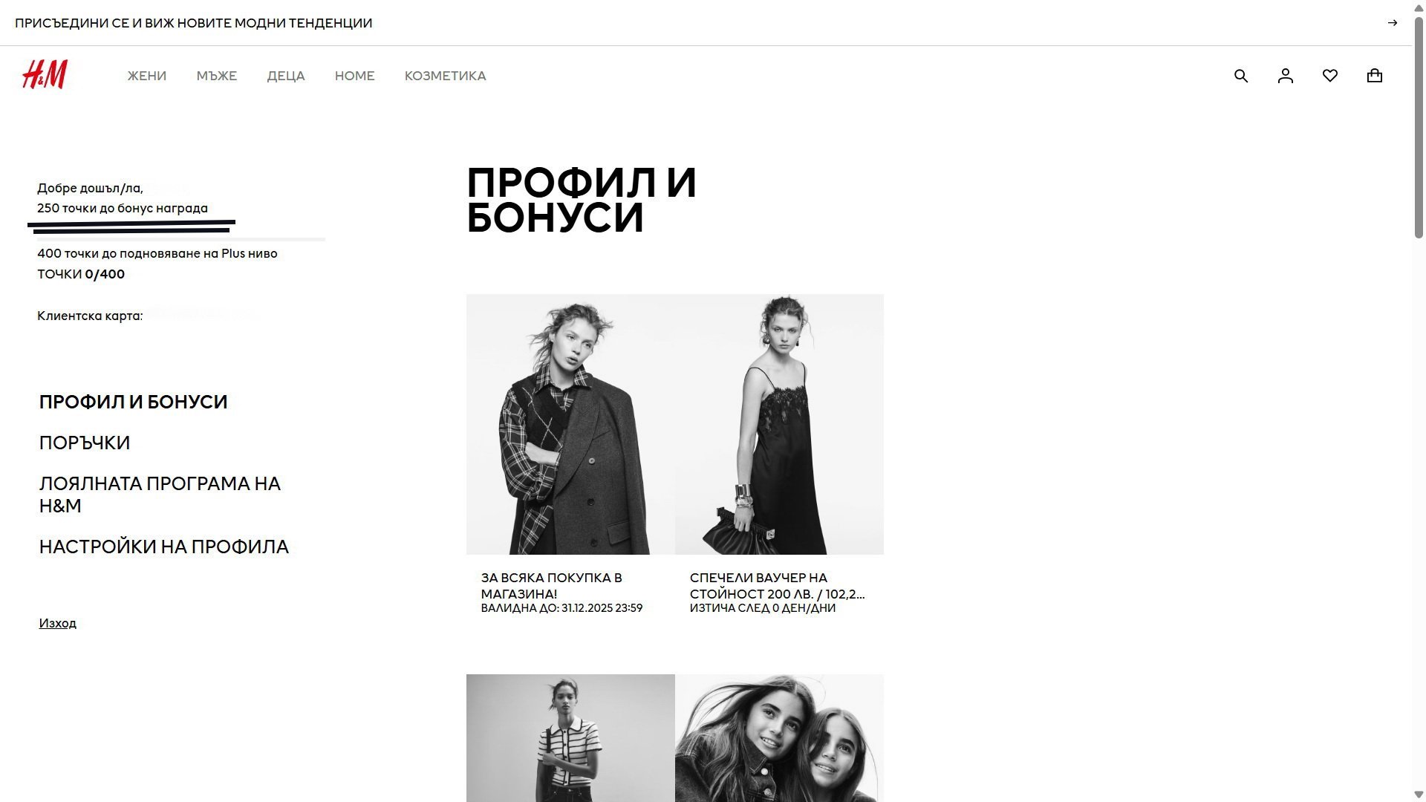Viewport: 1426px width, 802px height.
Task: Open the ЖЕНИ menu
Action: coord(147,76)
